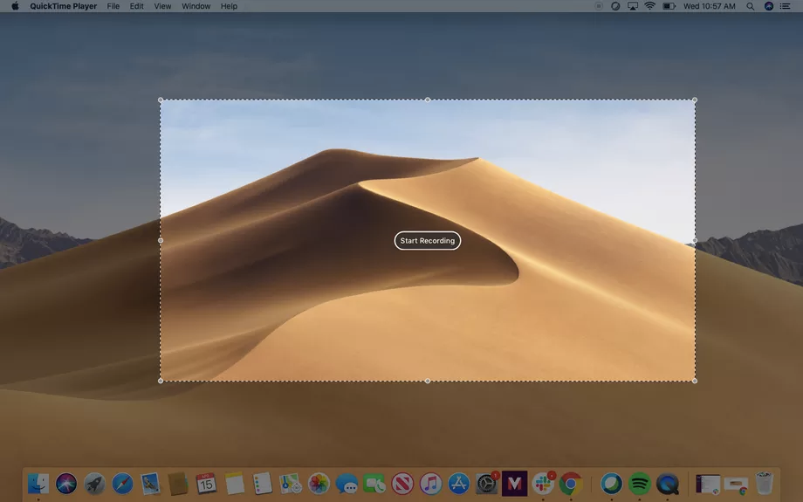803x502 pixels.
Task: Open Google Chrome icon in Dock
Action: pyautogui.click(x=571, y=484)
